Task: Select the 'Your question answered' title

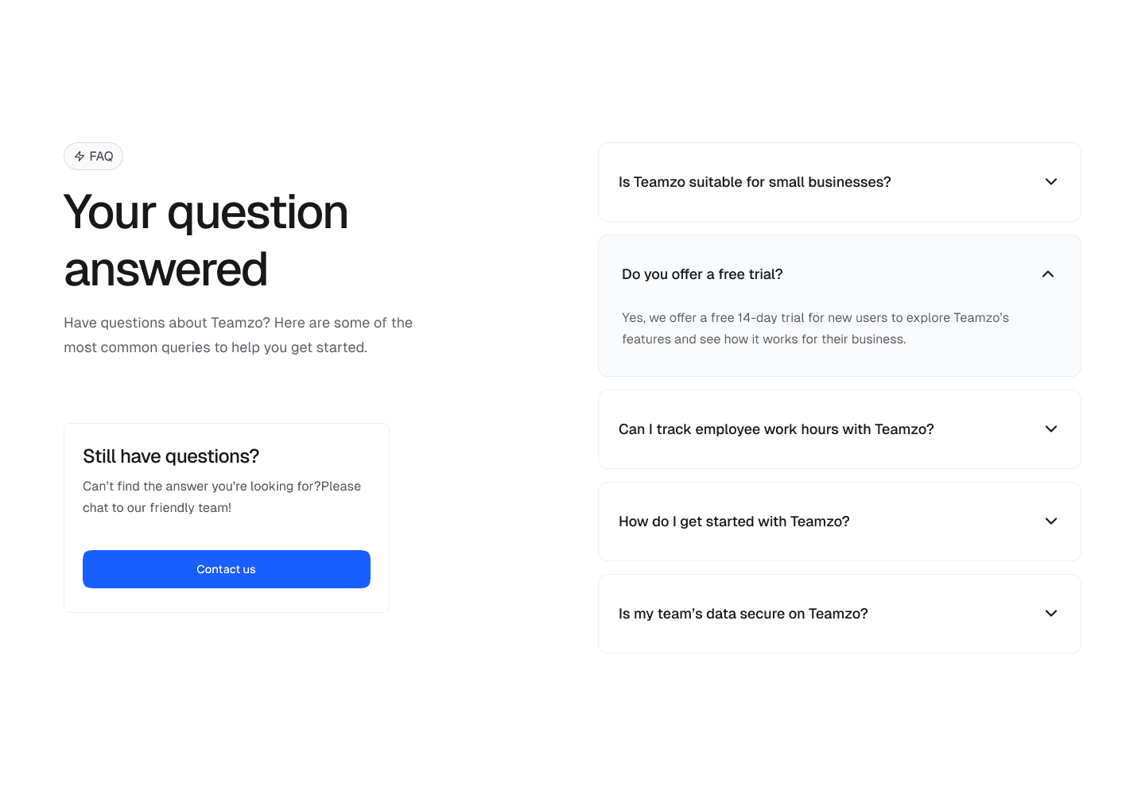Action: [x=205, y=238]
